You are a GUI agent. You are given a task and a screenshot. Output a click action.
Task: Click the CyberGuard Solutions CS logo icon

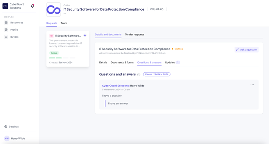click(x=5, y=6)
